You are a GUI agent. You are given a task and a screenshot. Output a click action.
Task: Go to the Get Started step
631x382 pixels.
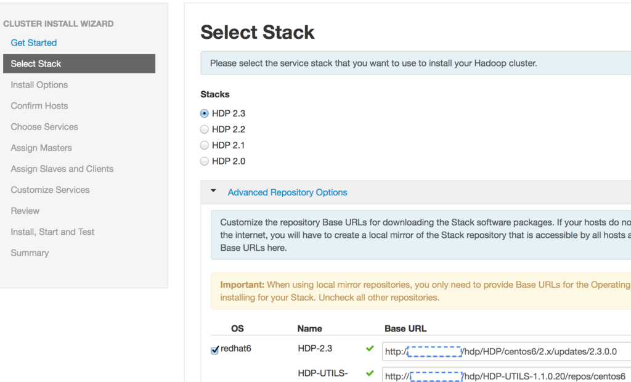[x=34, y=43]
